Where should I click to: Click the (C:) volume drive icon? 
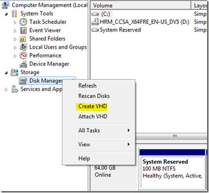[x=95, y=14]
